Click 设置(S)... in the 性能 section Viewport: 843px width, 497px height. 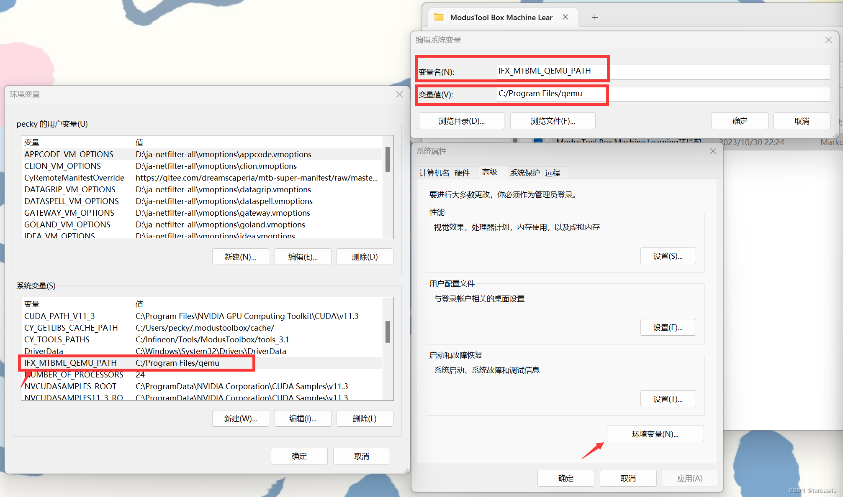coord(668,255)
